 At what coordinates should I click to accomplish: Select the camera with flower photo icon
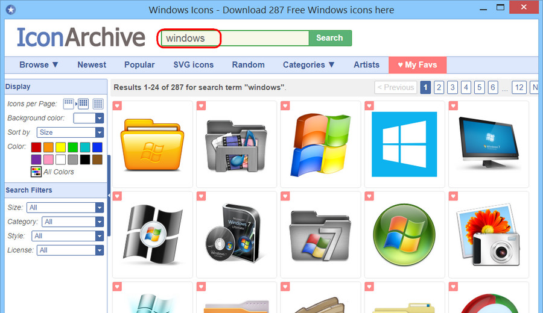click(x=488, y=235)
